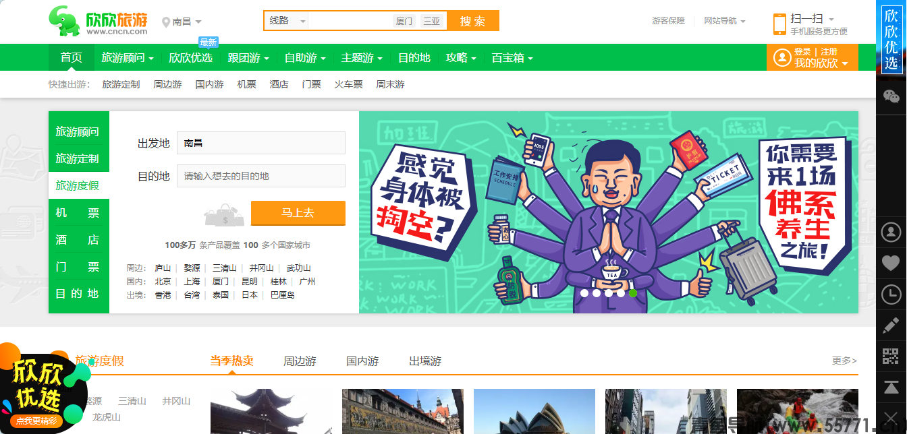Open the 周末游 quick link
The image size is (907, 434).
(x=390, y=84)
